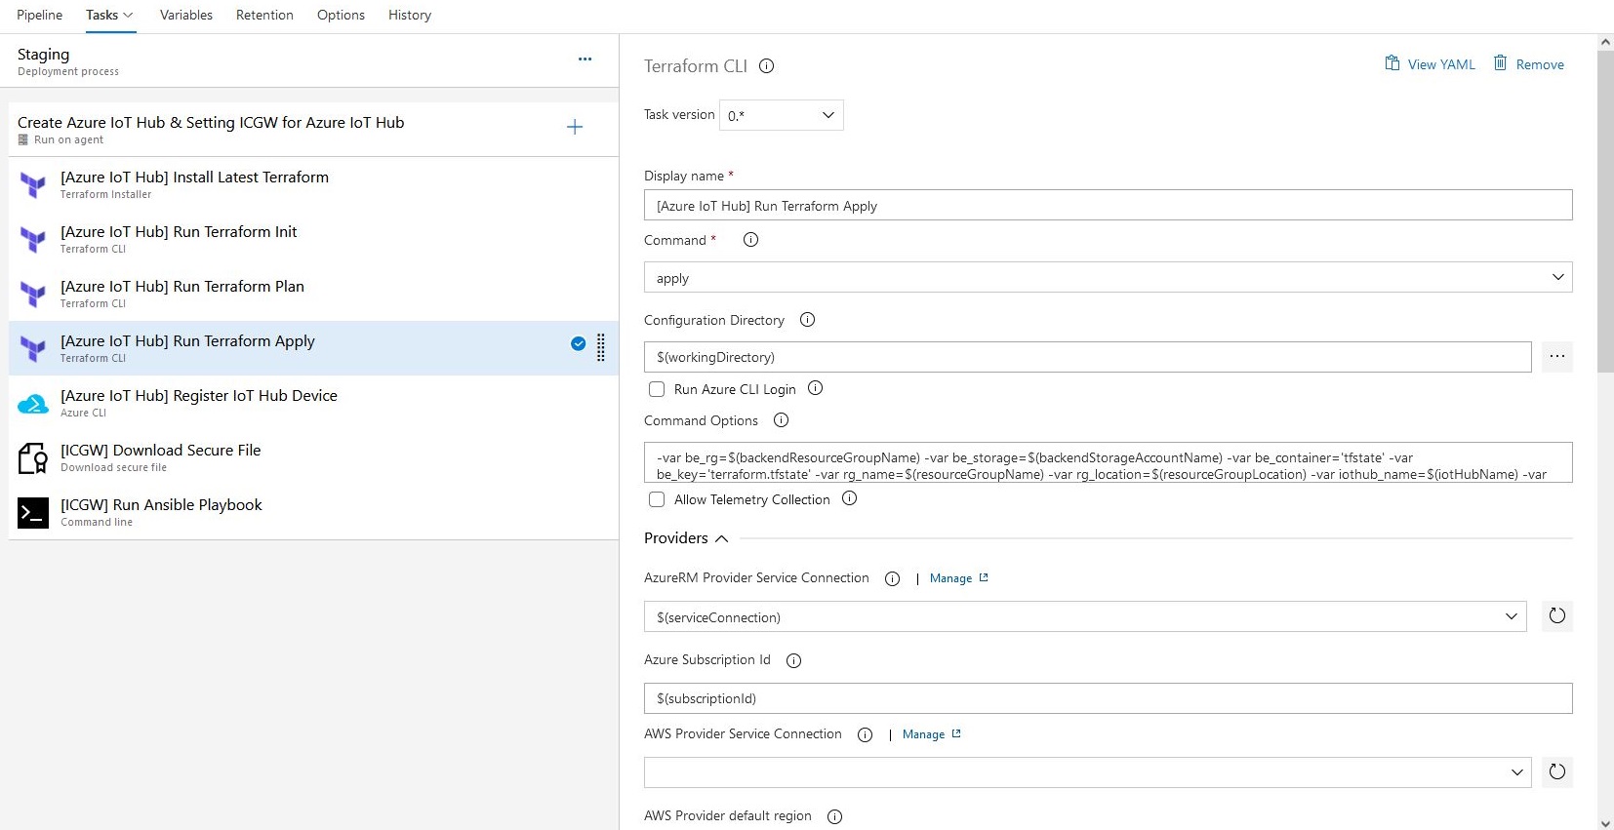The width and height of the screenshot is (1614, 830).
Task: Enable the Run Azure CLI Login checkbox
Action: (657, 389)
